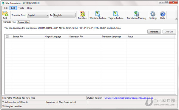
Task: Click 'Number of Files Selected: 0' status text
Action: pyautogui.click(x=61, y=102)
